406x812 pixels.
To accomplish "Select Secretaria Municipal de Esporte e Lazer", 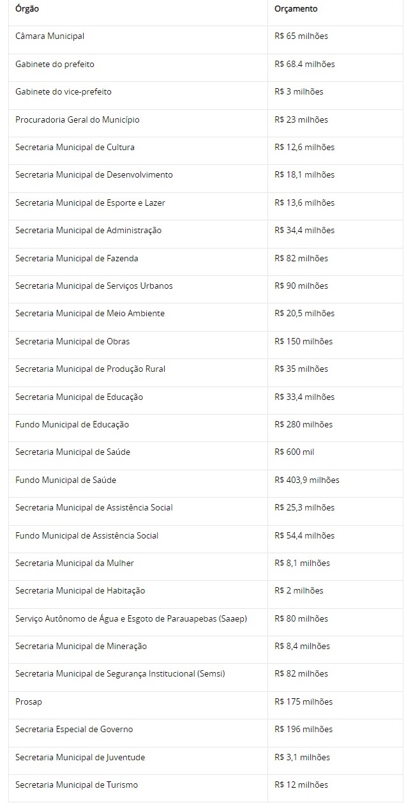I will [90, 203].
